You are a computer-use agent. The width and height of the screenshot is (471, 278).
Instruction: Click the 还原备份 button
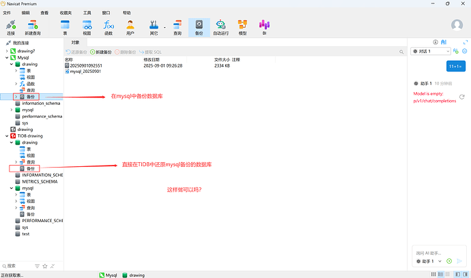tap(76, 52)
